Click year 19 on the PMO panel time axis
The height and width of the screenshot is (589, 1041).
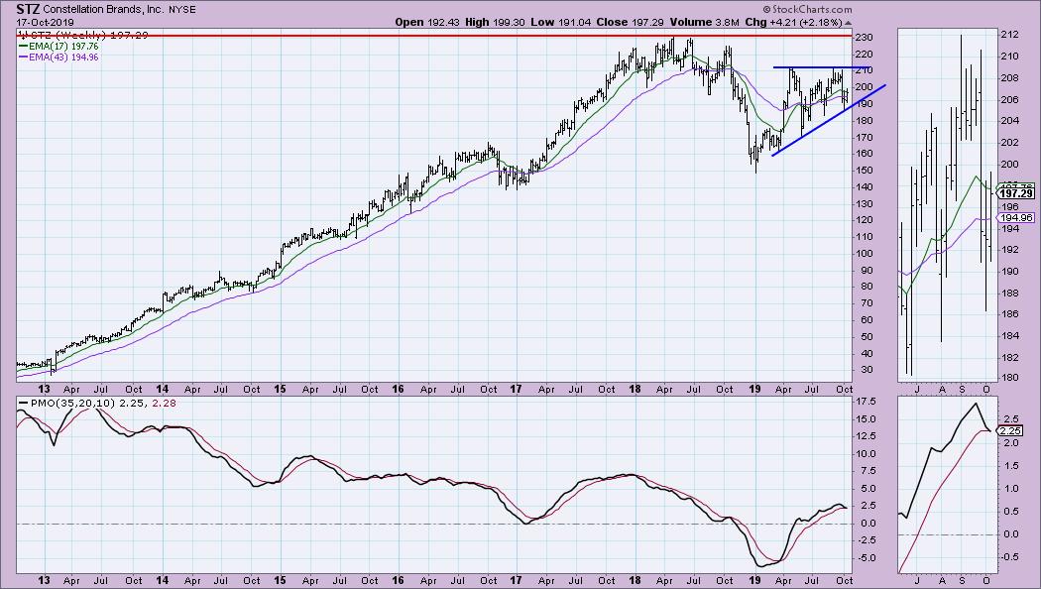pos(754,580)
